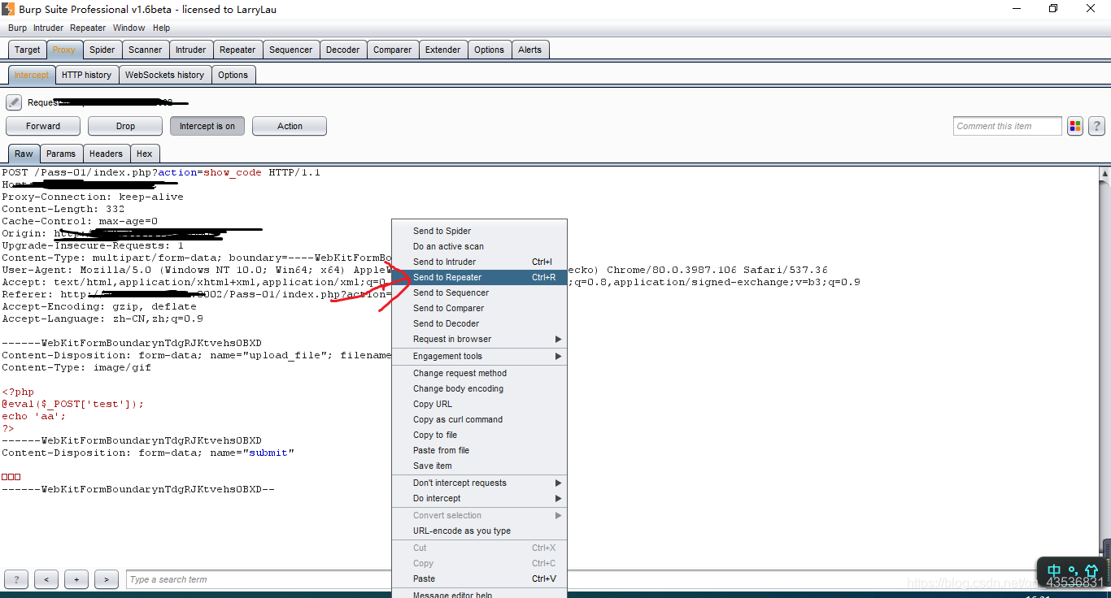Click the Forward button
Screen dimensions: 1111x598
pos(43,126)
